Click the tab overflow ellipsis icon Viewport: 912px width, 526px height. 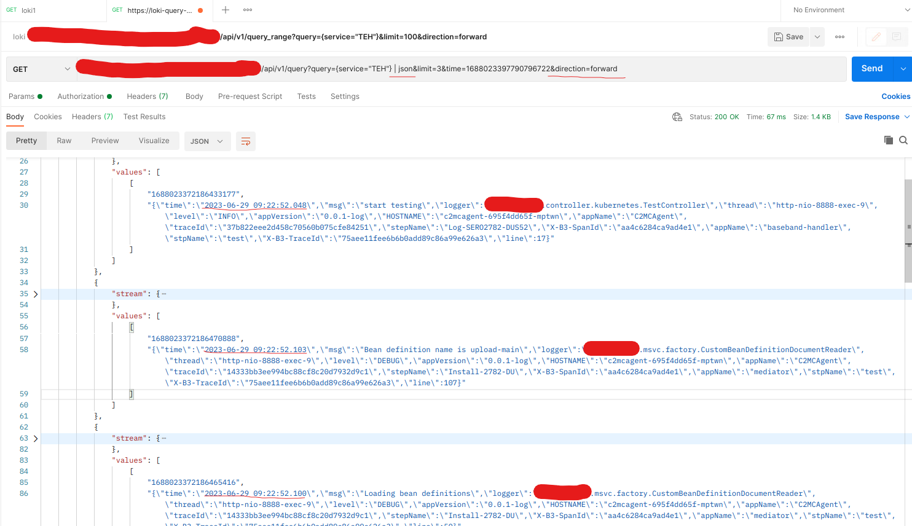click(248, 10)
